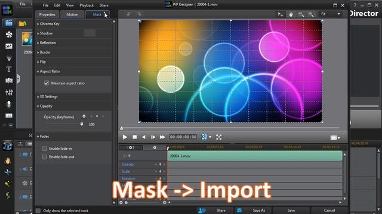
Task: Add Scale keyframe diamond in timeline row
Action: 161,171
